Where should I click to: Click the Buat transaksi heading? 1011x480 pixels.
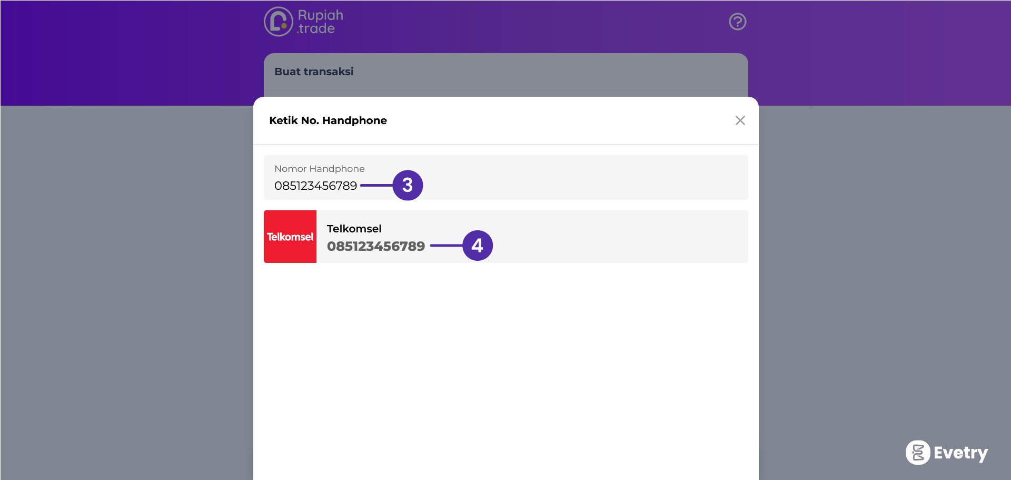314,72
